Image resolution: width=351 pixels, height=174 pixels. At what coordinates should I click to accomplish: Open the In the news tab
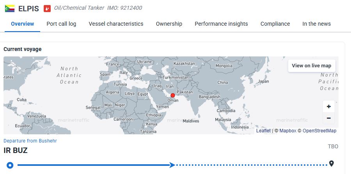tap(316, 24)
